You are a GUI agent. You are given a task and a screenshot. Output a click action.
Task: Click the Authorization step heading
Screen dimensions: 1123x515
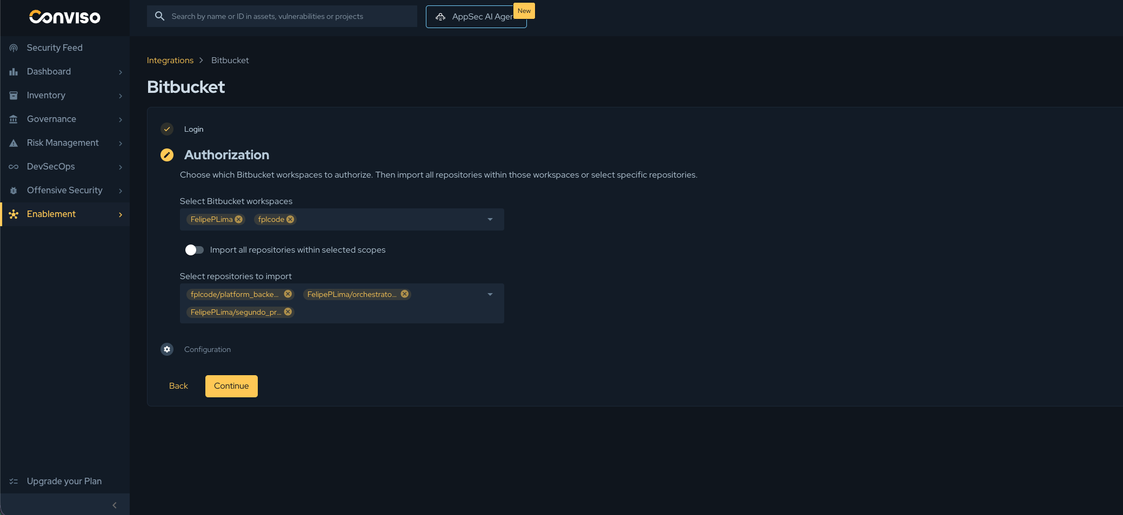click(x=226, y=155)
